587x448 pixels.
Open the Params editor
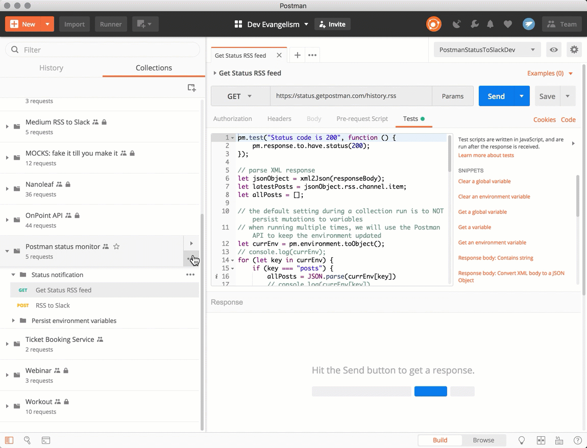tap(453, 96)
